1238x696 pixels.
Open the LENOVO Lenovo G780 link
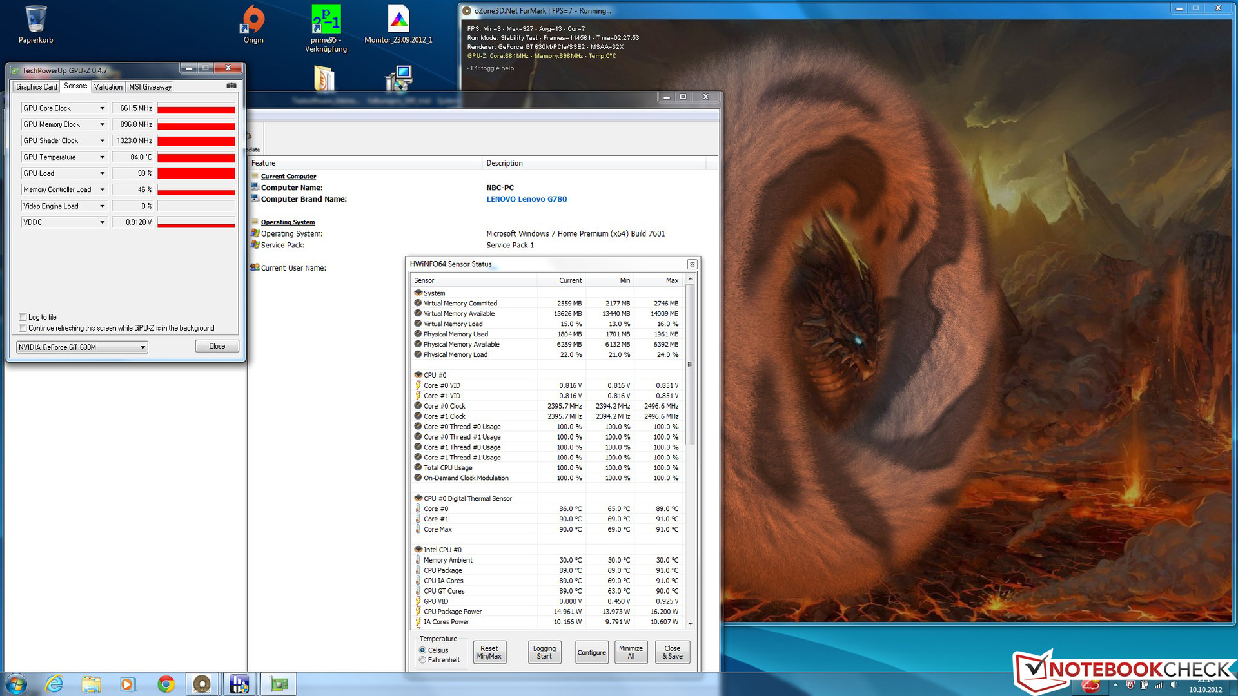pos(527,199)
